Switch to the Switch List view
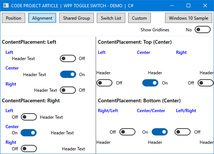 [111, 18]
